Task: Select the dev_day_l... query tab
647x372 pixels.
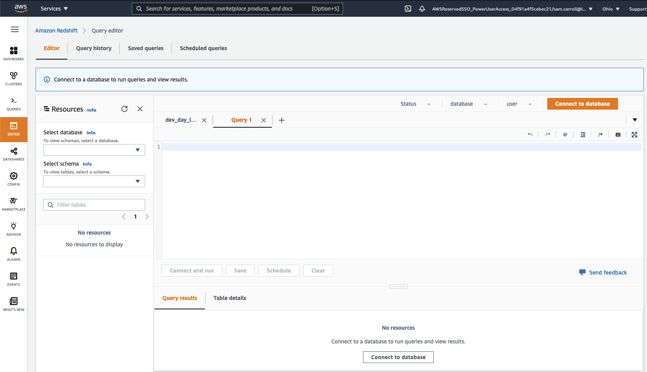Action: tap(181, 120)
